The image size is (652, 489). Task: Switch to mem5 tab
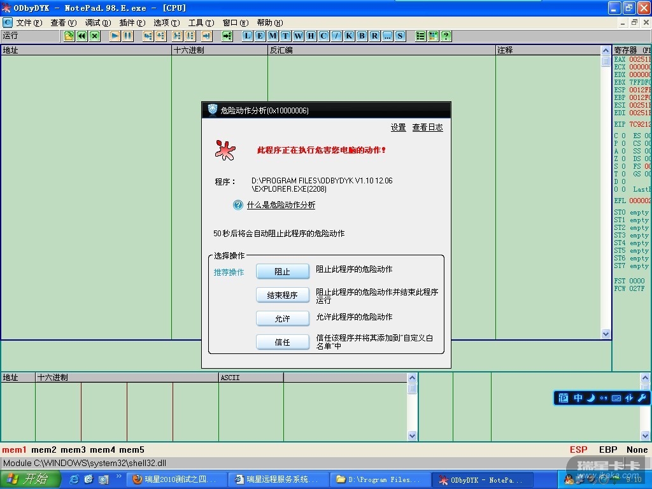pyautogui.click(x=132, y=450)
